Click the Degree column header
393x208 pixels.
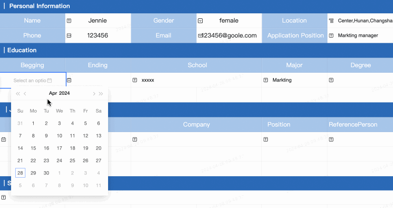click(x=360, y=65)
